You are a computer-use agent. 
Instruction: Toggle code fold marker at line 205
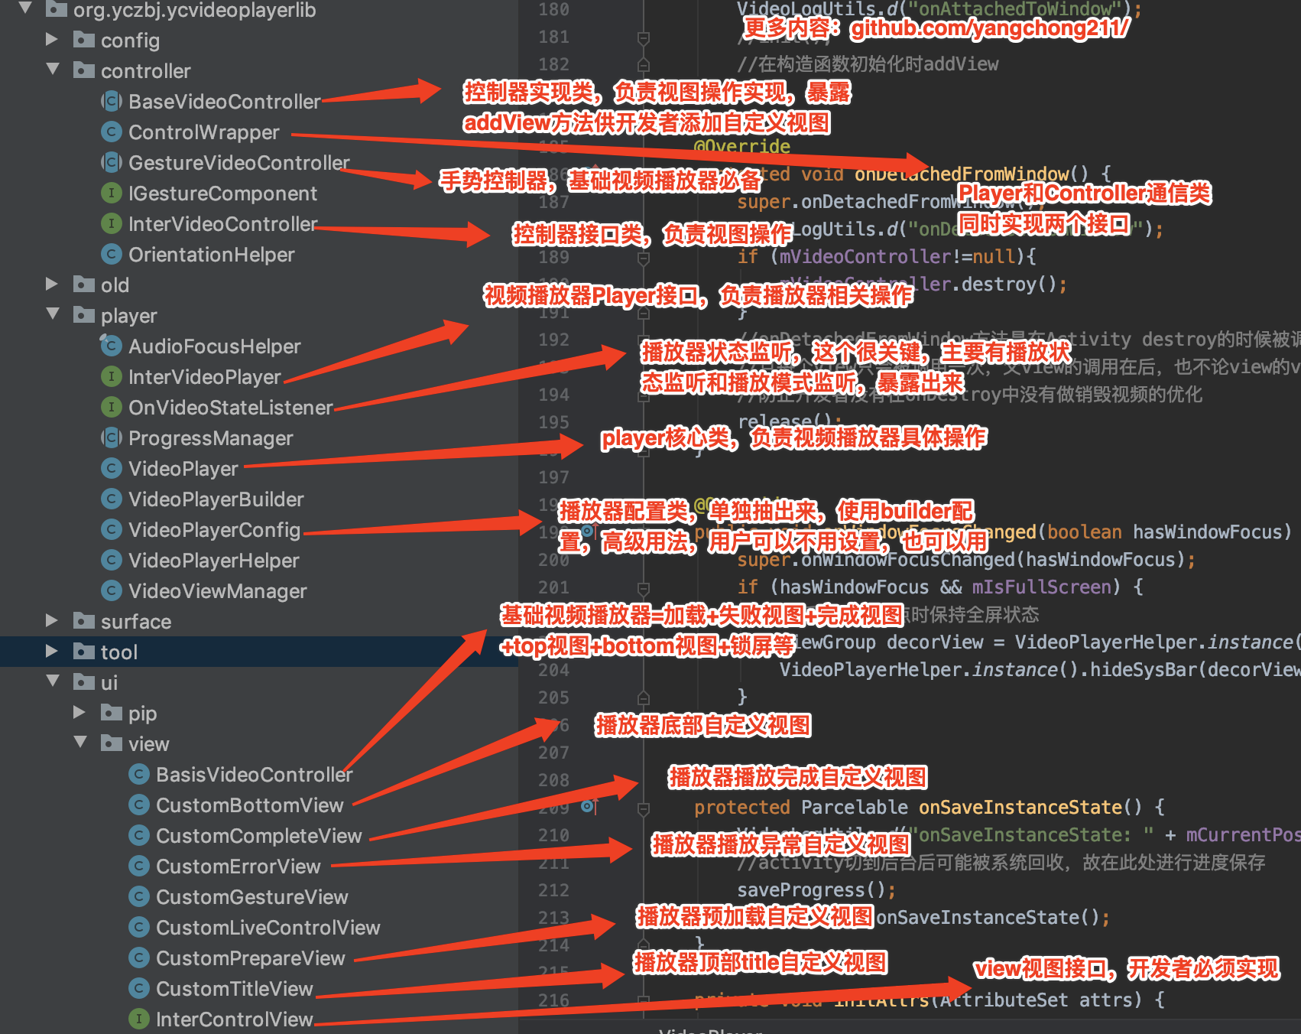644,697
